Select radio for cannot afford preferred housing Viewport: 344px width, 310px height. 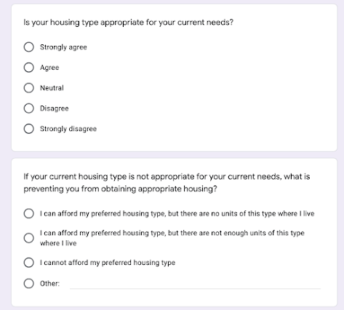point(28,263)
